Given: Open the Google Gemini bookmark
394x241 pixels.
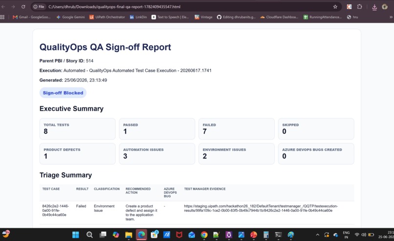Looking at the screenshot, I should tap(70, 17).
